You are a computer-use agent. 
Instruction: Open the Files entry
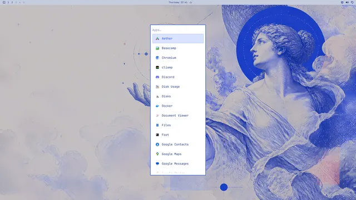(x=178, y=125)
